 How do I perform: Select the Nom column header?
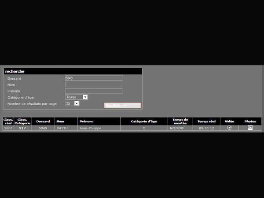tap(66, 121)
